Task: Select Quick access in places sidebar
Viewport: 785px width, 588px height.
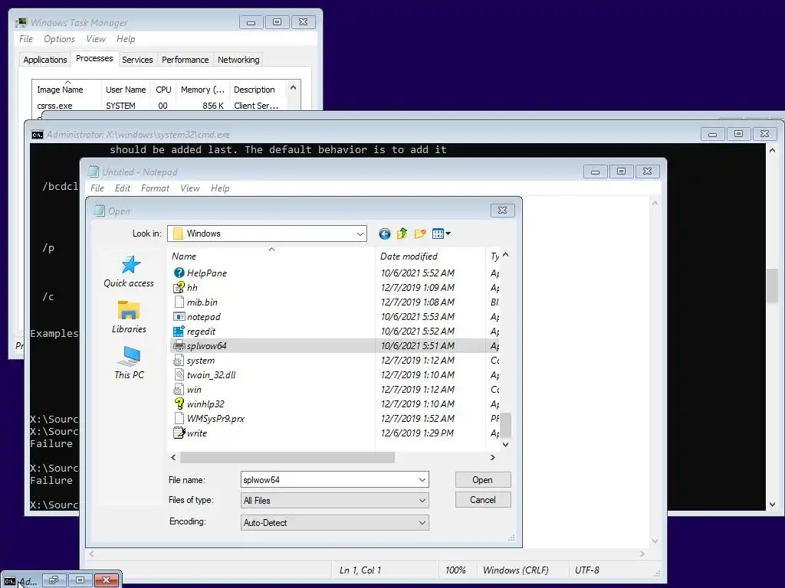Action: coord(129,272)
